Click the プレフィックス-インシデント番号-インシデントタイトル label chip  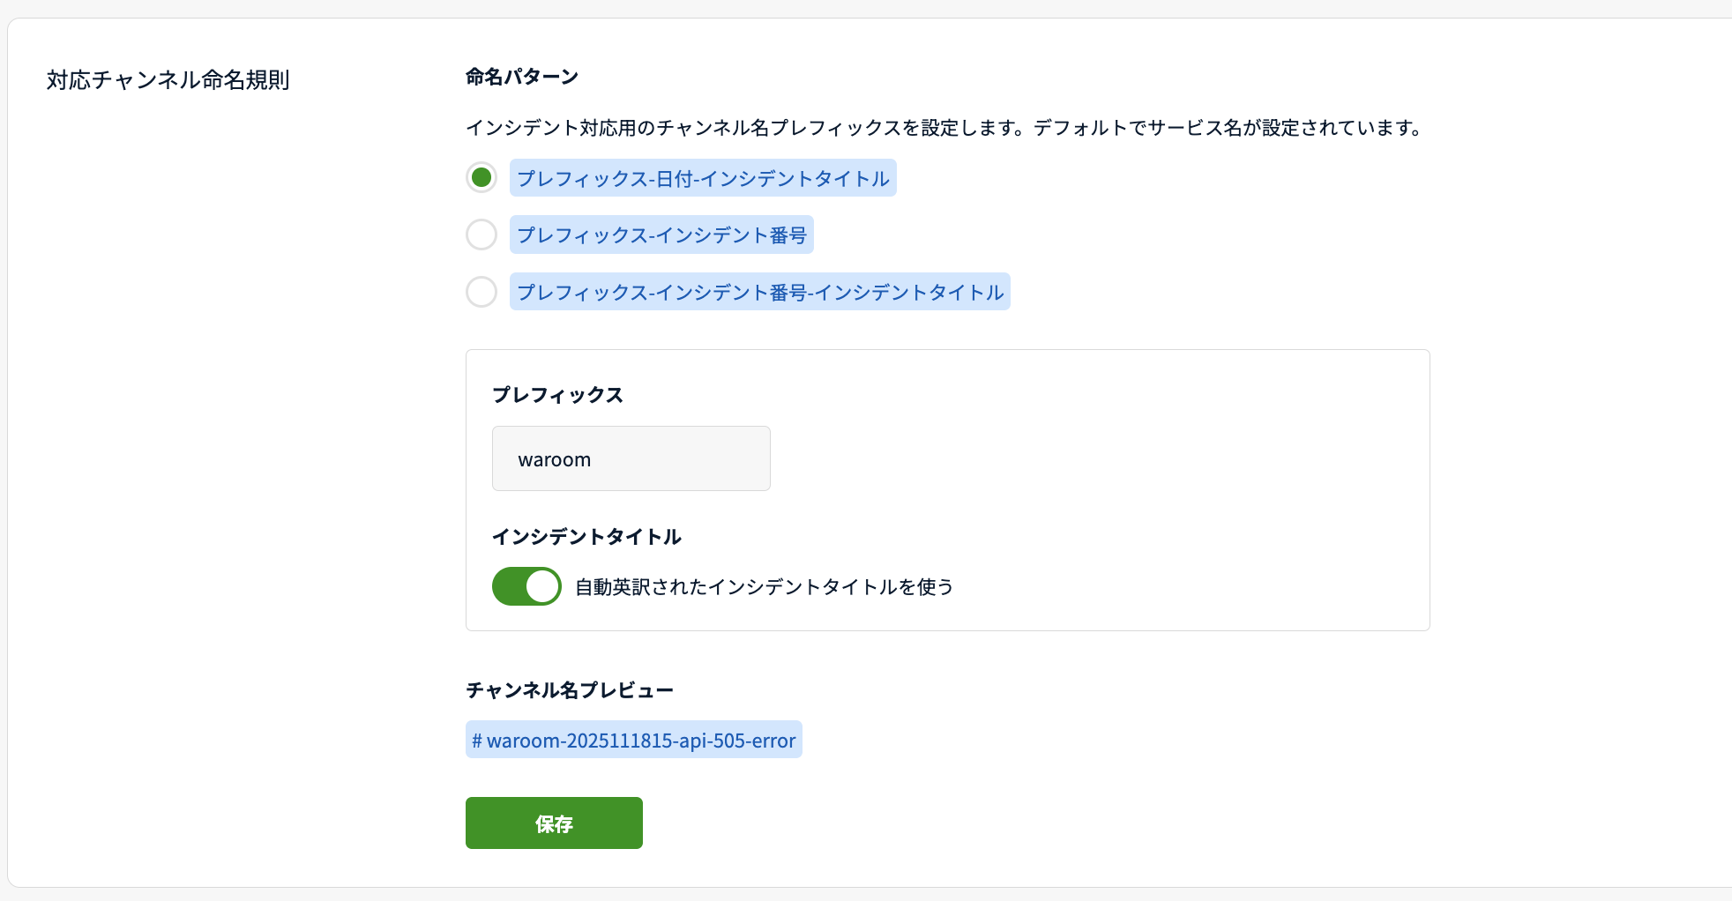(x=759, y=292)
